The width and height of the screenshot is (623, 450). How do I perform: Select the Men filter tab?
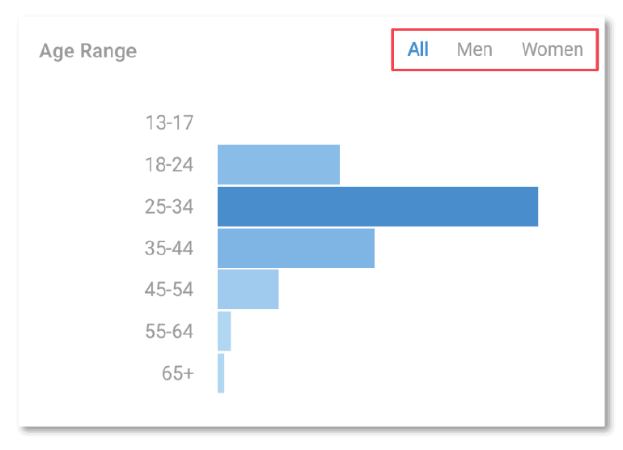tap(474, 49)
